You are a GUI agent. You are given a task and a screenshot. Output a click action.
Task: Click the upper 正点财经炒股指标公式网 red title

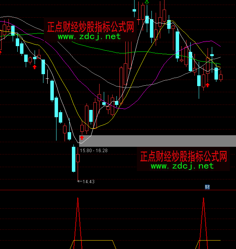pyautogui.click(x=90, y=27)
